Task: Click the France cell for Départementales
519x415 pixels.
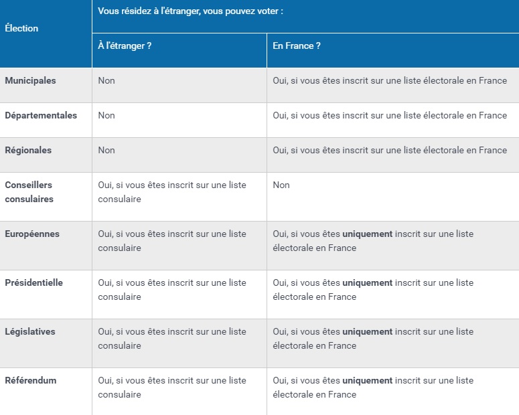Action: pyautogui.click(x=390, y=115)
